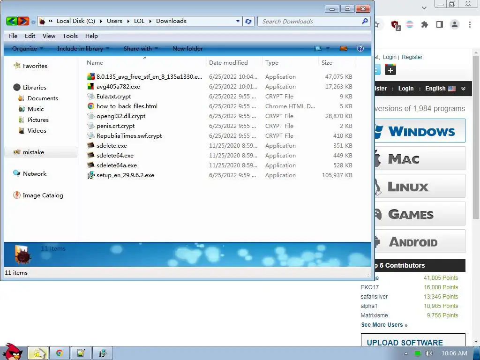
Task: Select the mistake computer item
Action: point(41,152)
